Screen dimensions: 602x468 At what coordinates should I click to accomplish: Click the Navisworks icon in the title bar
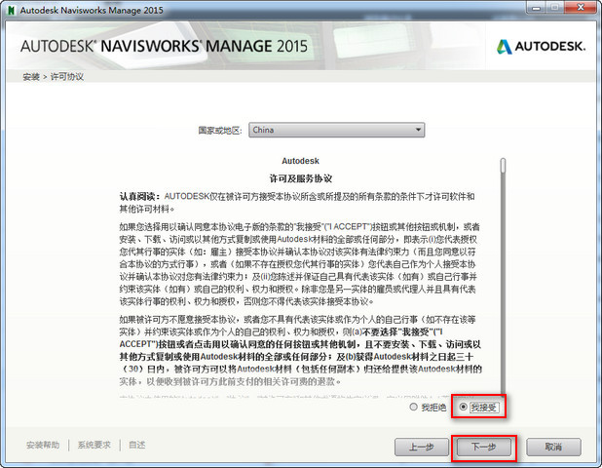(x=11, y=10)
